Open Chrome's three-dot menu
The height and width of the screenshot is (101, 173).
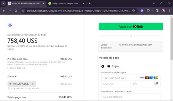pos(169,11)
